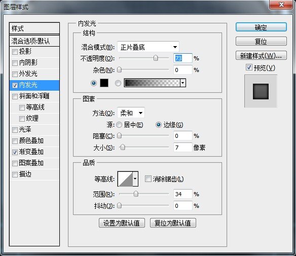Click the 不透明度 opacity slider handle
The image size is (296, 256).
[x=156, y=58]
